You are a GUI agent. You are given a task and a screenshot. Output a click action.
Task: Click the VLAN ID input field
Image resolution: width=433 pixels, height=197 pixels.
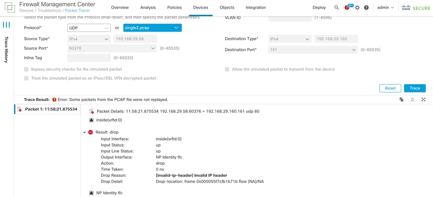pos(290,18)
